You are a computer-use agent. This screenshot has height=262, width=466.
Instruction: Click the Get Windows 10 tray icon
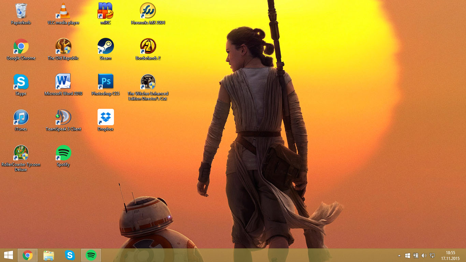pos(408,256)
